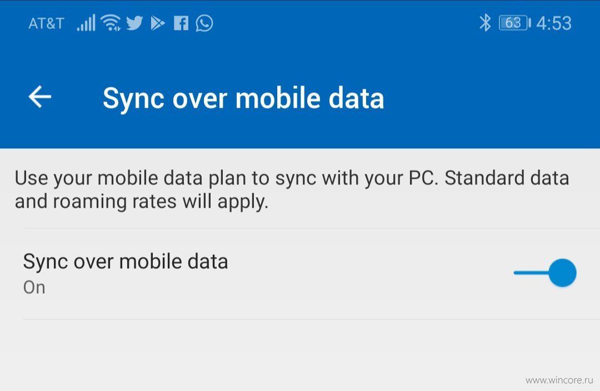Tap empty blue header area right of title
Image resolution: width=600 pixels, height=391 pixels.
click(490, 98)
